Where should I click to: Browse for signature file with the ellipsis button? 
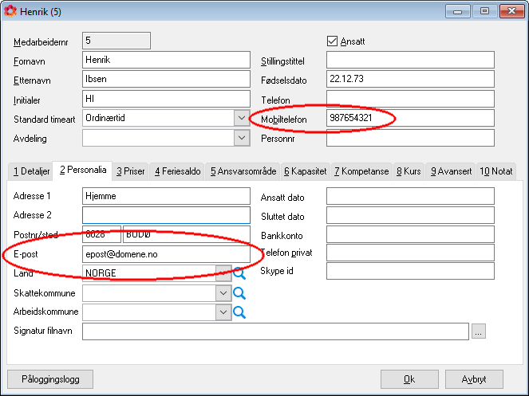479,331
